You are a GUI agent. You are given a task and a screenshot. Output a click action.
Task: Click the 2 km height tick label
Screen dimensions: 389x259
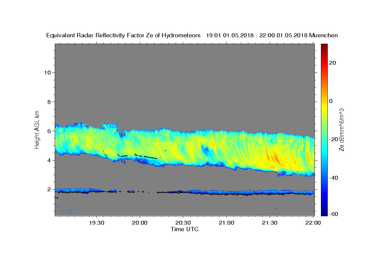tap(49, 189)
